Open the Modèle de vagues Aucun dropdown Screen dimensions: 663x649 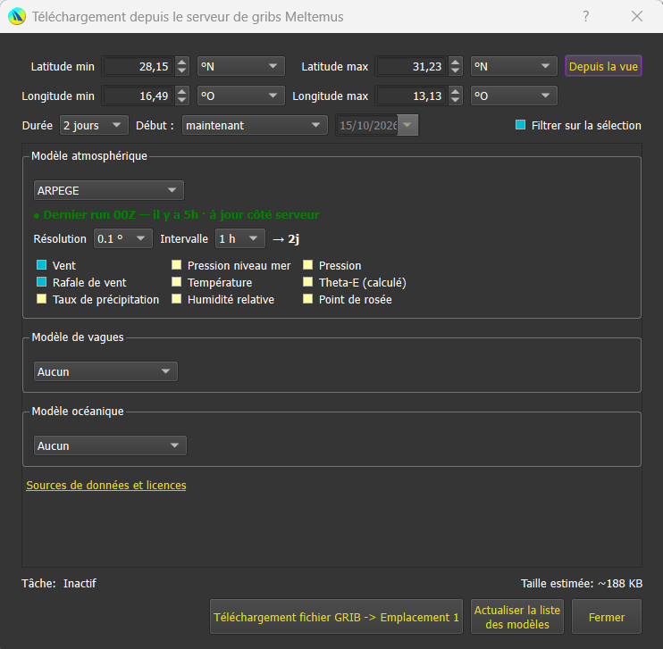[x=105, y=371]
